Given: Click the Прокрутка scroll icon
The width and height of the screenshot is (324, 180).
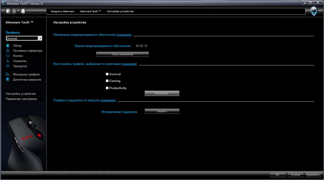Looking at the screenshot, I should (8, 66).
